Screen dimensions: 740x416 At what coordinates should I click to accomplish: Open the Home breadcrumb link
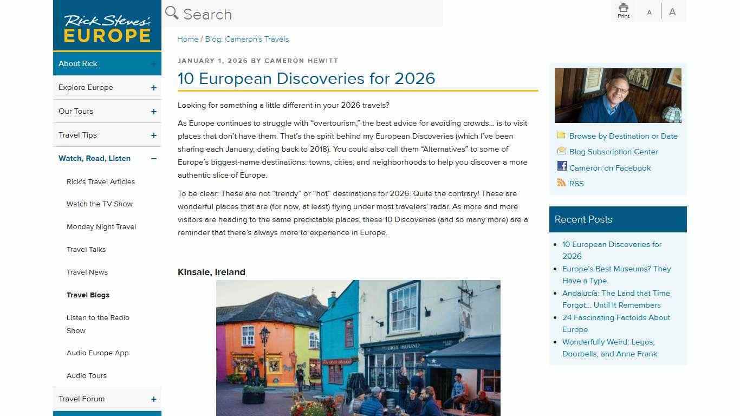click(187, 39)
